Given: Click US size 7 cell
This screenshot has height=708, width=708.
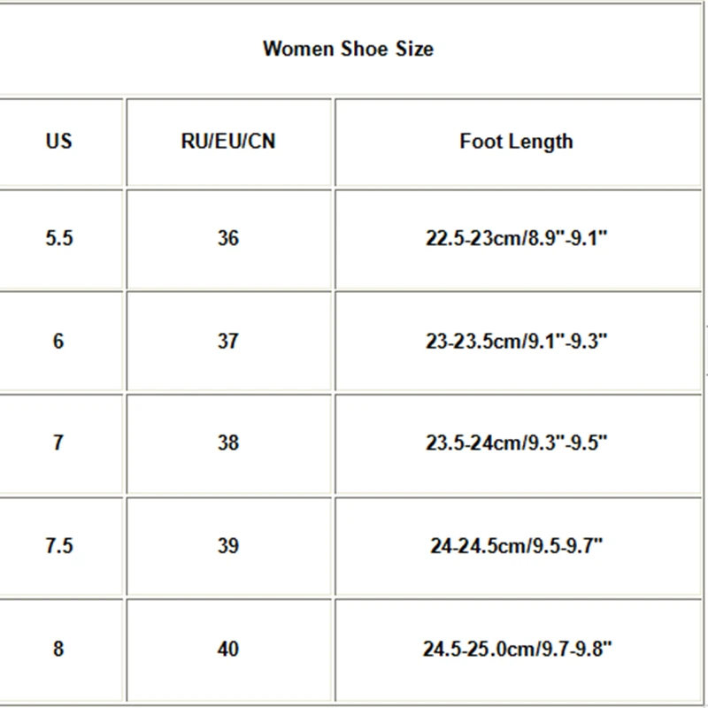Looking at the screenshot, I should click(58, 442).
